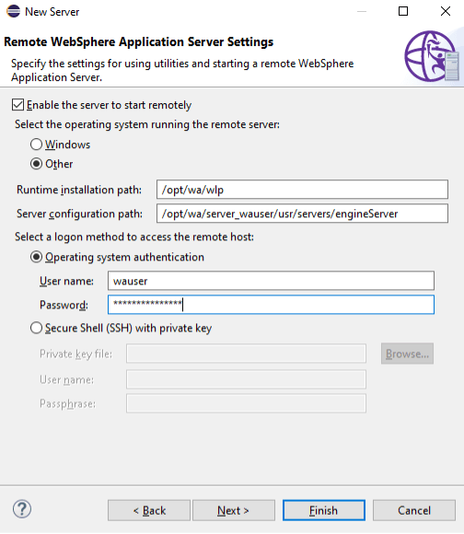464x534 pixels.
Task: Go to previous page with Back
Action: [x=149, y=510]
